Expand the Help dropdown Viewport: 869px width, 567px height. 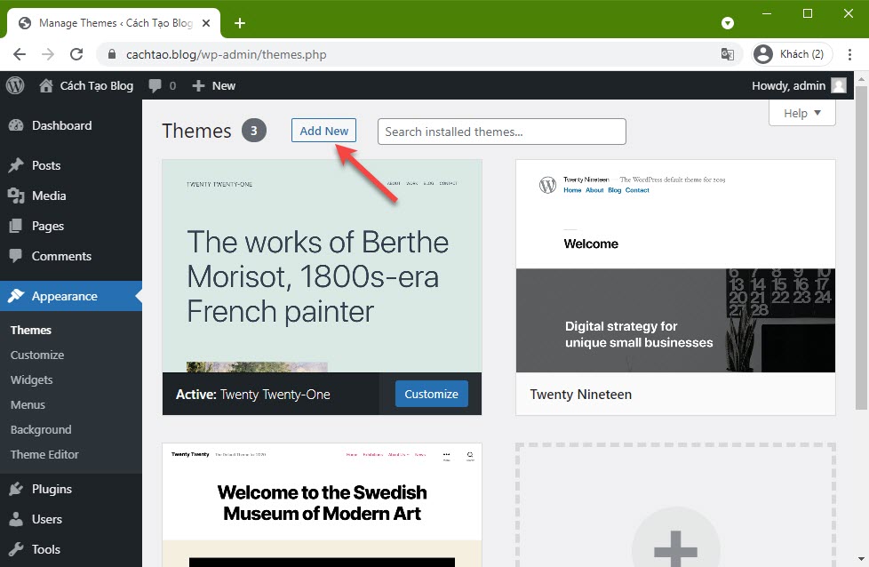[802, 113]
